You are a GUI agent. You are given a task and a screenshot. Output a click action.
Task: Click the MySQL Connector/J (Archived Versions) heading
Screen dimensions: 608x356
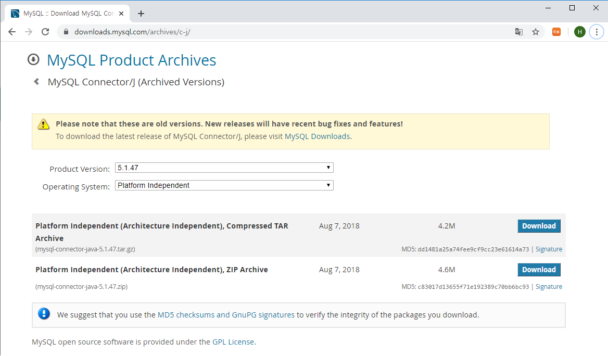click(136, 82)
